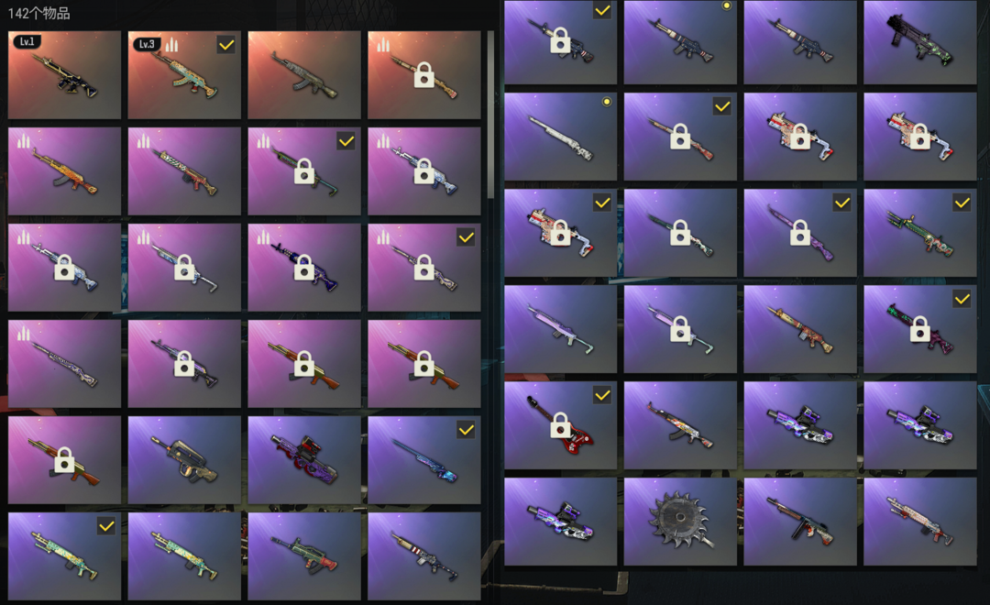Screen dimensions: 990x605
Task: Click the bullets icon beside the Lv.3 badge
Action: tap(171, 45)
